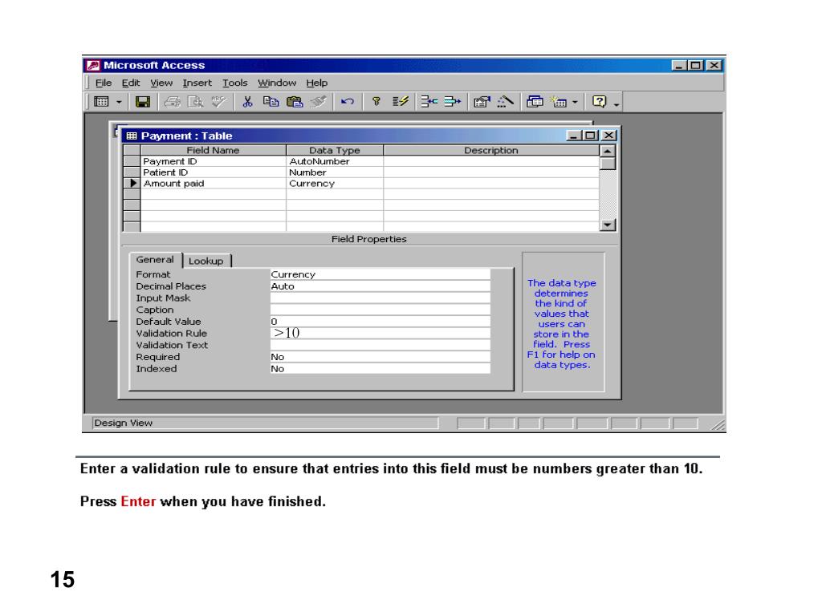Viewport: 822px width, 616px height.
Task: Select the Patient ID field name cell
Action: 214,172
